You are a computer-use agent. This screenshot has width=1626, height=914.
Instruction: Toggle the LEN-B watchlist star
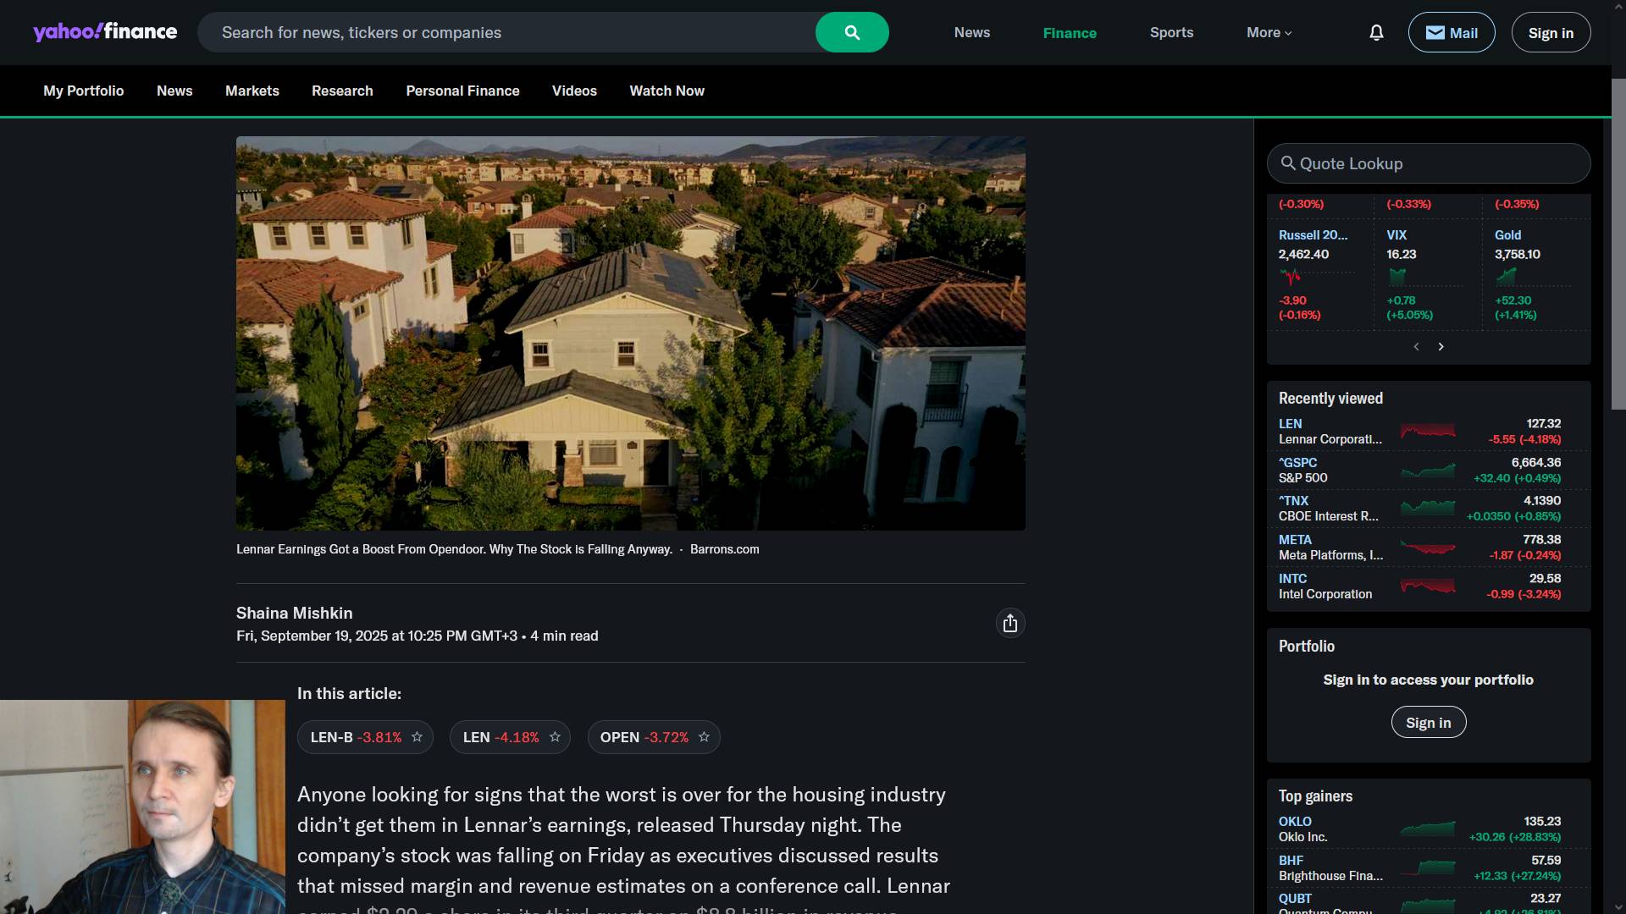click(417, 737)
